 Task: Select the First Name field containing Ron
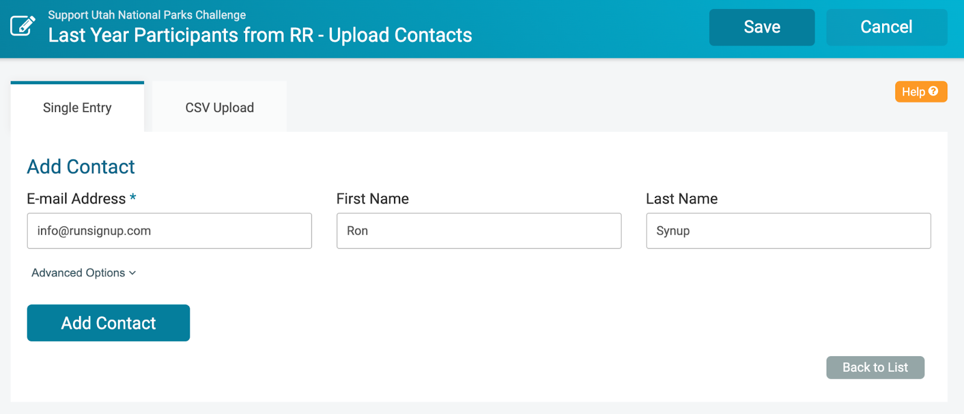click(479, 230)
